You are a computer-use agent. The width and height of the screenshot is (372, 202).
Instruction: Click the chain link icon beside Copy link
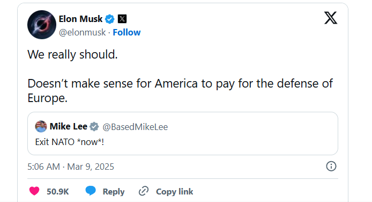144,191
